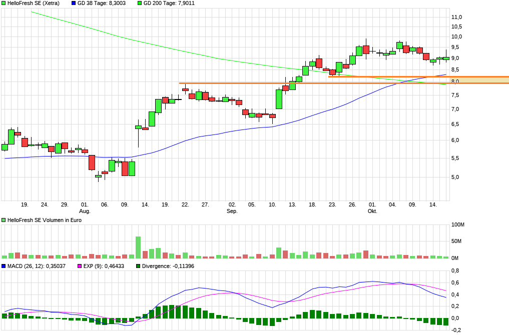The image size is (509, 335).
Task: Click the 100M volume axis label
Action: [x=458, y=224]
